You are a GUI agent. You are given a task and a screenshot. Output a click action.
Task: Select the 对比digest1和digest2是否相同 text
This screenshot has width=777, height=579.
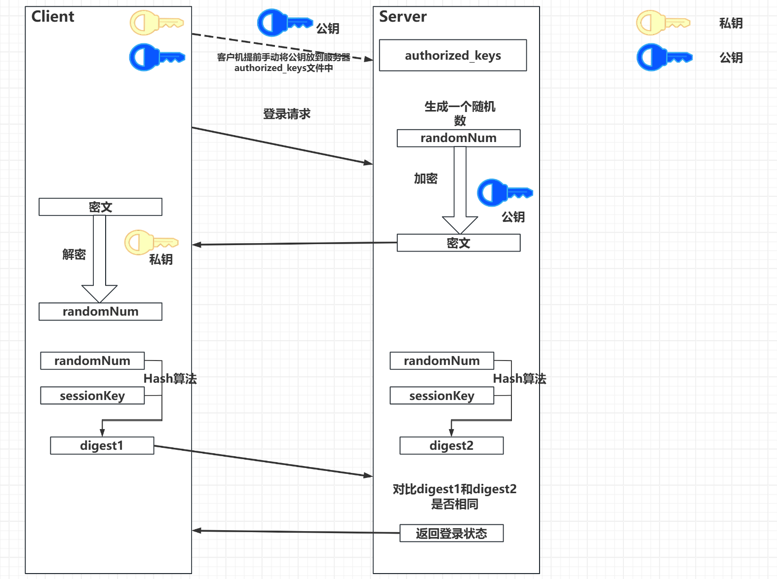455,496
